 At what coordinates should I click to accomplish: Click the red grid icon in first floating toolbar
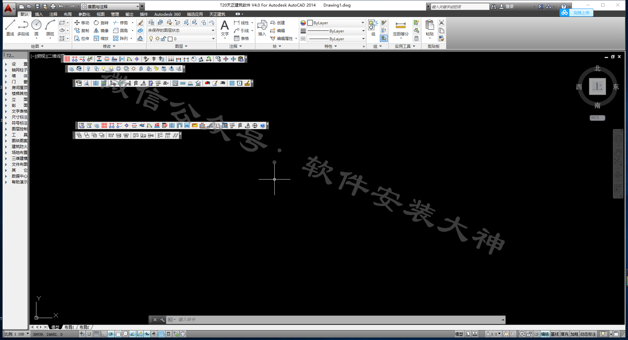point(67,59)
